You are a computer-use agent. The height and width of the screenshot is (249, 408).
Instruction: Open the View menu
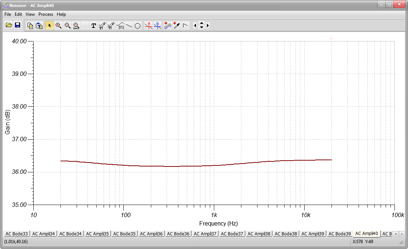coord(30,14)
